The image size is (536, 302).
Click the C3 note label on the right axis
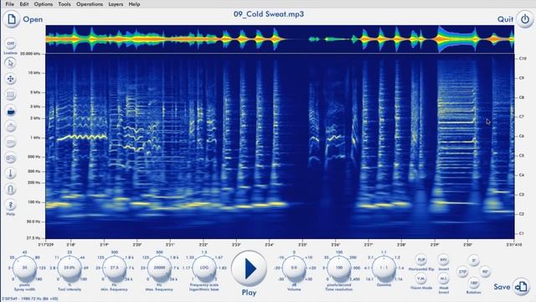(522, 194)
